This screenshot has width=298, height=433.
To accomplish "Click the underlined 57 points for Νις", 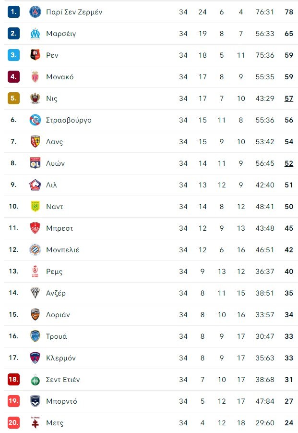I will pos(288,99).
